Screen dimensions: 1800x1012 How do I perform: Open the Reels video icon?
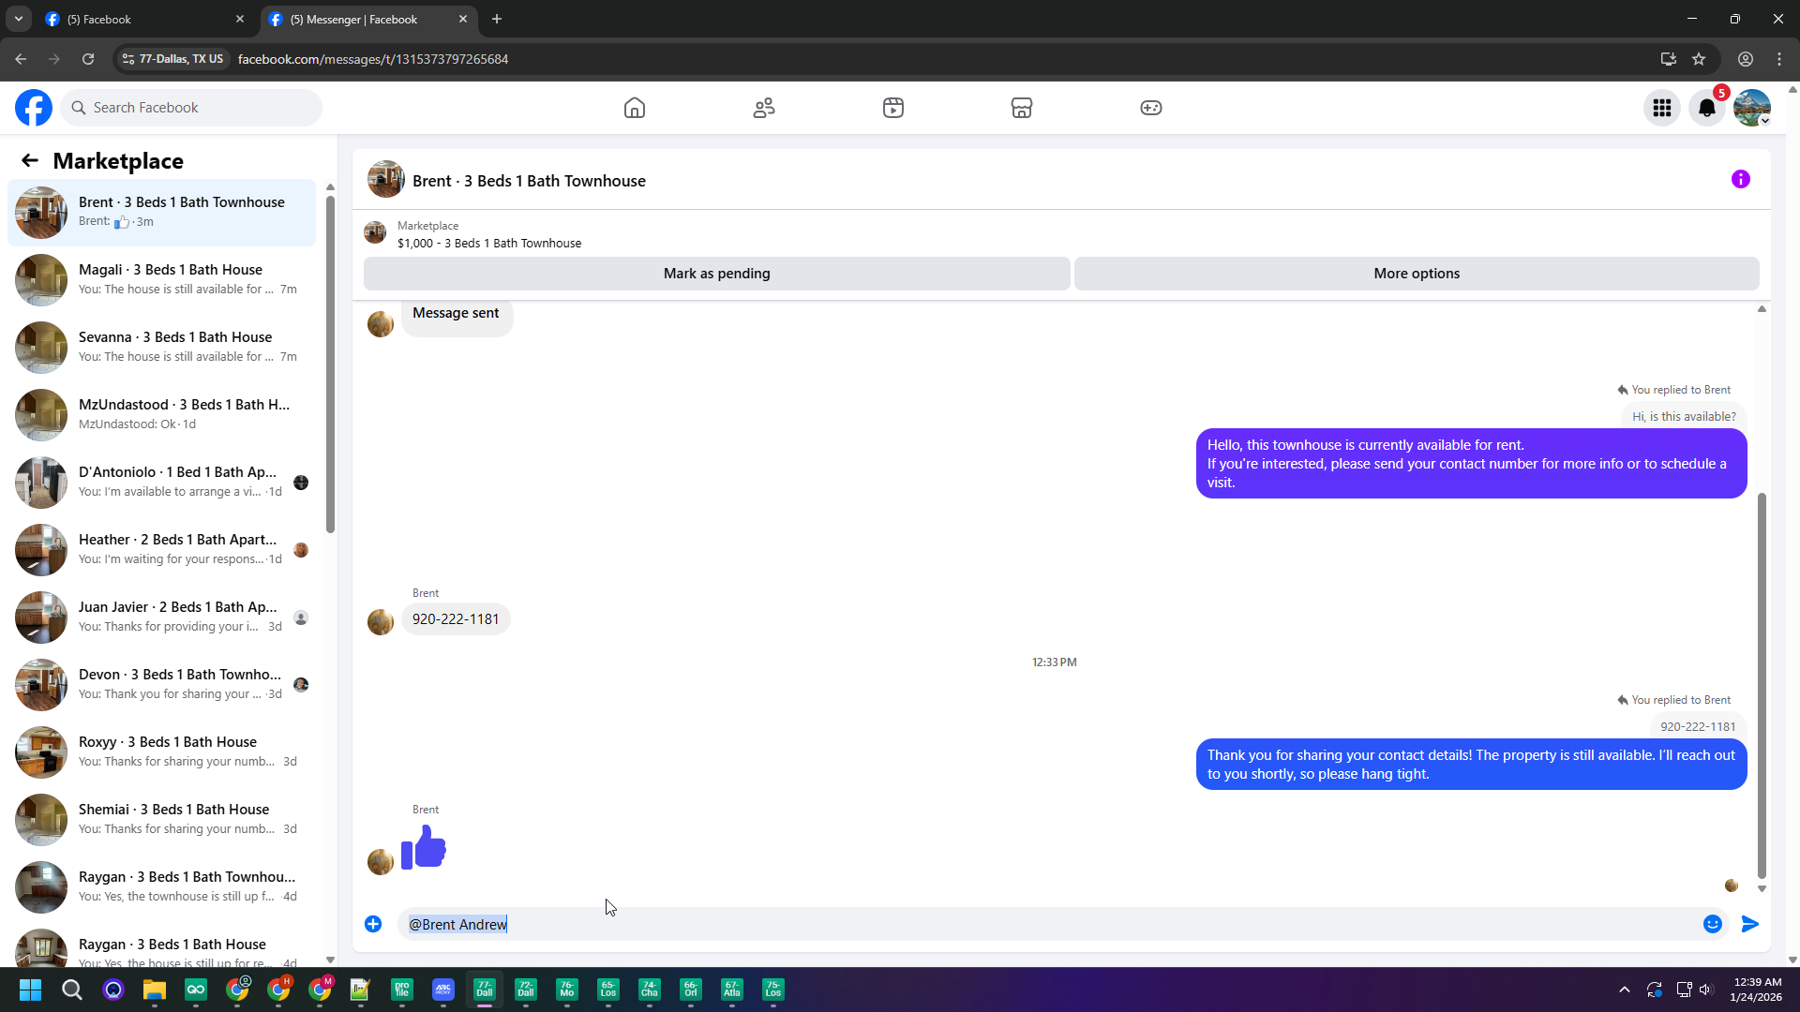[893, 108]
